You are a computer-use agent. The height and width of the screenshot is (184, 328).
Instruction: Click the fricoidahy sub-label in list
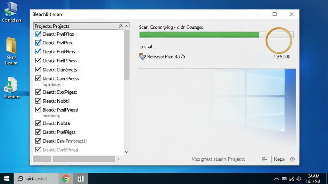[x=52, y=116]
